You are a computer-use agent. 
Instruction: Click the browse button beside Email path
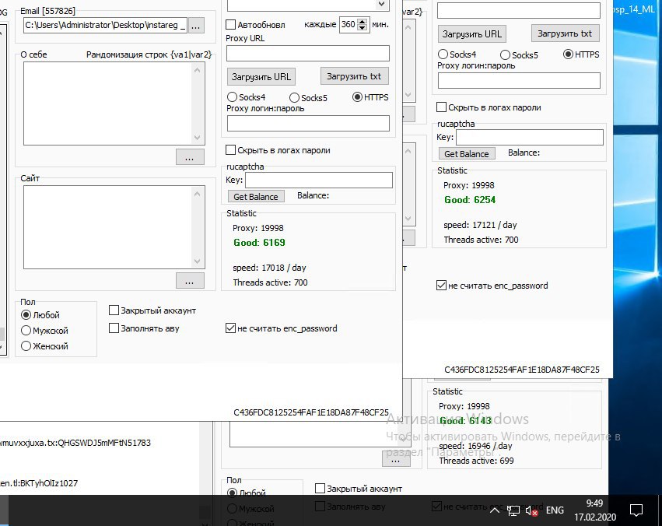coord(196,26)
